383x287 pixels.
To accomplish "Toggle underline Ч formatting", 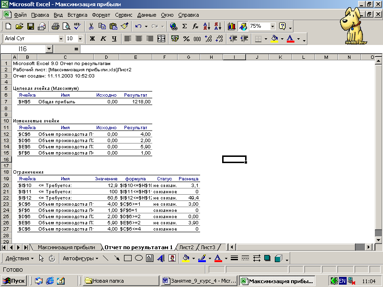I will point(114,39).
